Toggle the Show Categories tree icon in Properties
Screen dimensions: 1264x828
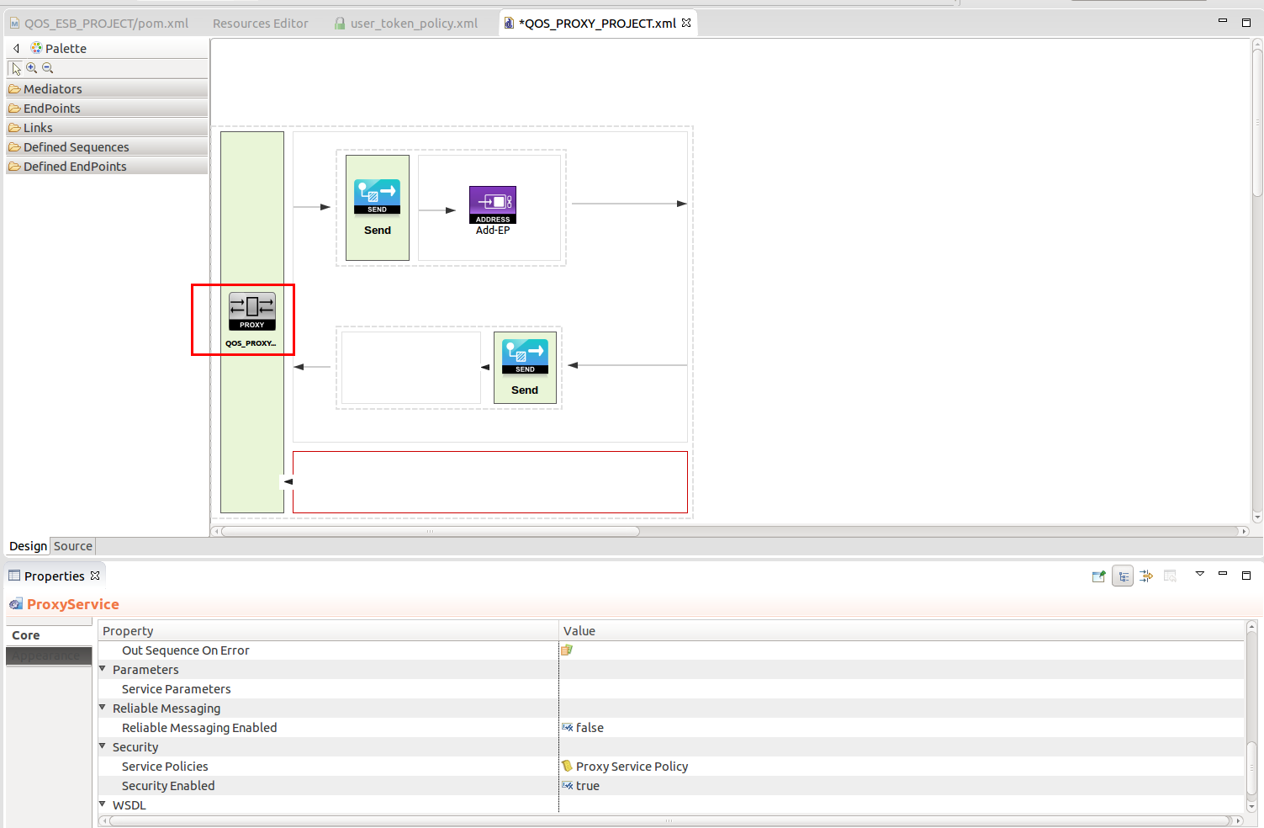1123,576
